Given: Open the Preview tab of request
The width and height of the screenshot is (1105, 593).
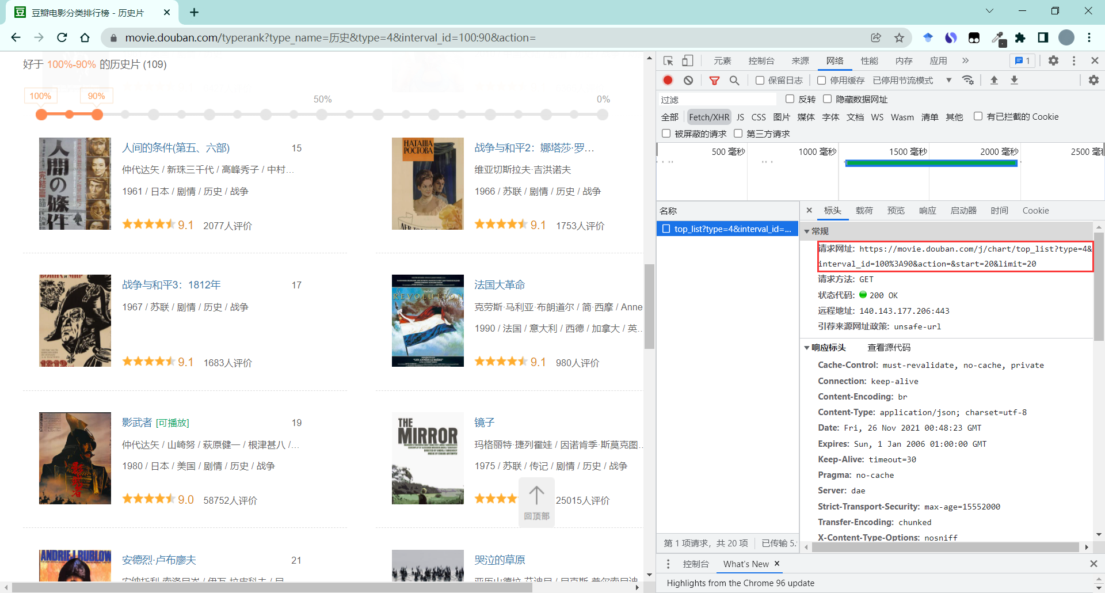Looking at the screenshot, I should tap(896, 211).
